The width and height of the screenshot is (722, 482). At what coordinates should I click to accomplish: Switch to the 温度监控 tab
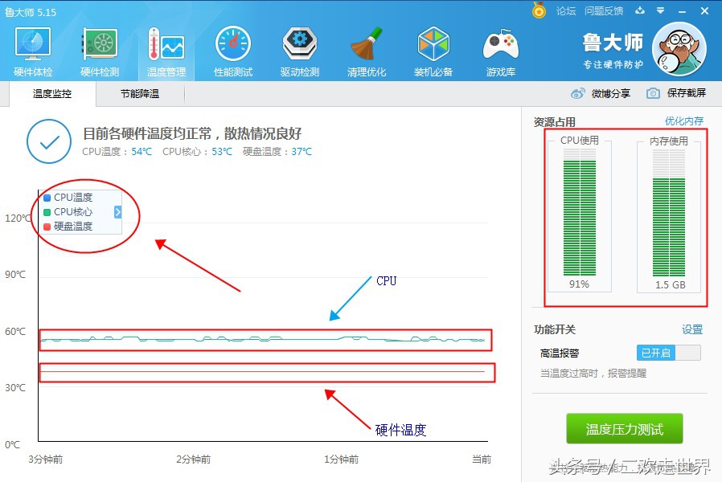click(x=52, y=94)
